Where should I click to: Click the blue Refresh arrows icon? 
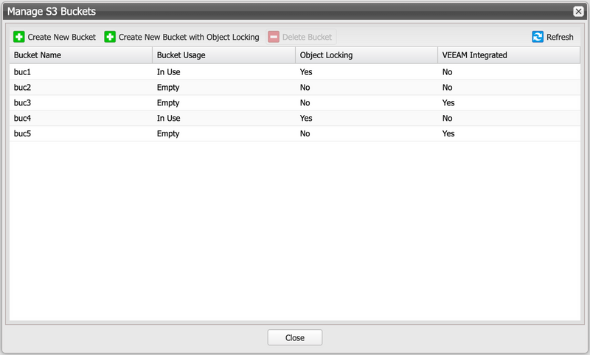click(x=538, y=37)
